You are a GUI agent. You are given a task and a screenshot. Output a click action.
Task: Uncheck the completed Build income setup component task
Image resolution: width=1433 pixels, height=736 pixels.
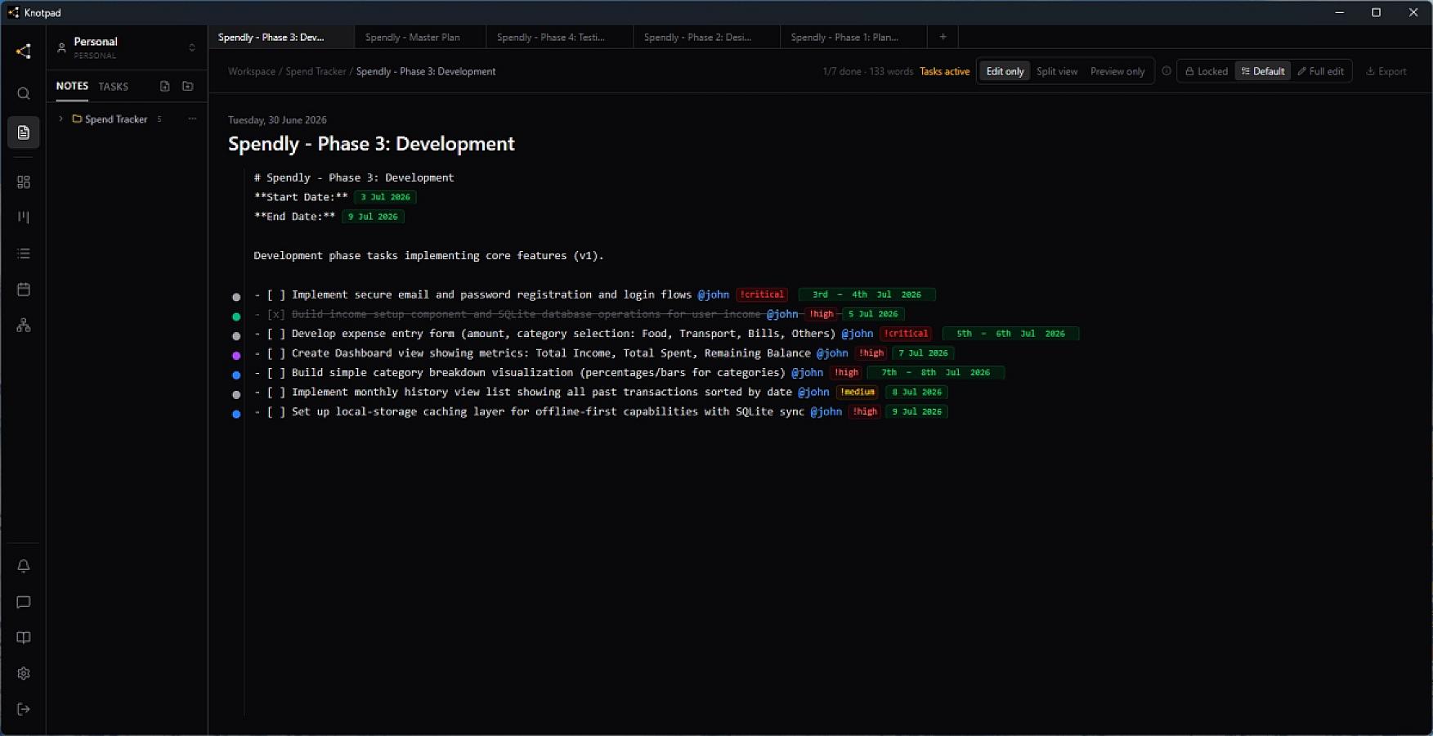click(276, 314)
